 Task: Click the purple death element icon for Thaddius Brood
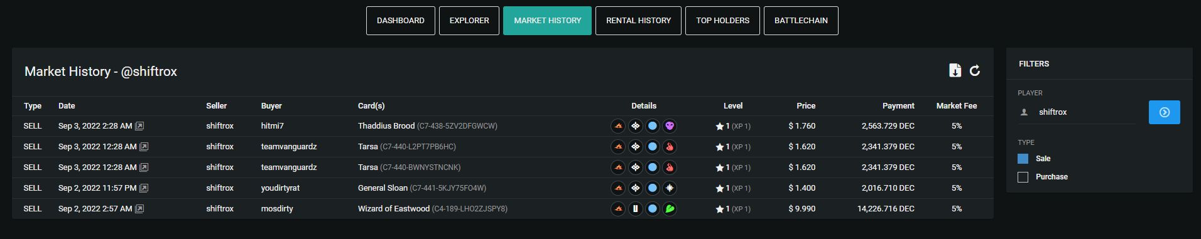pyautogui.click(x=670, y=126)
